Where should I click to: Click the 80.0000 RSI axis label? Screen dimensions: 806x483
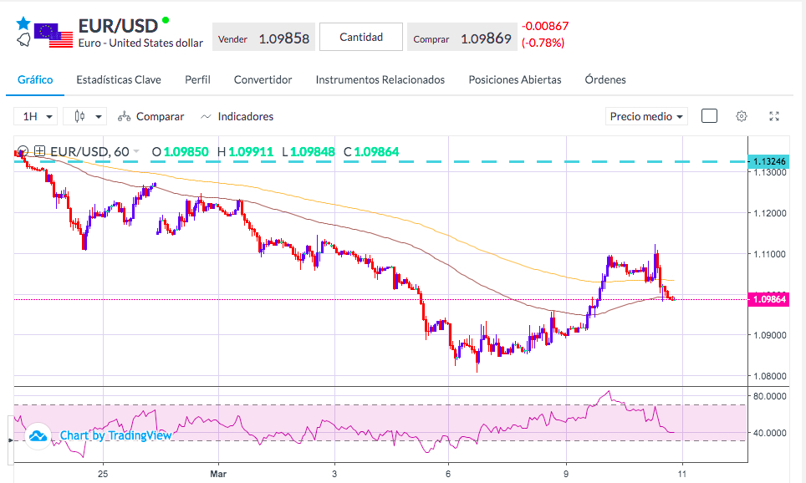770,396
